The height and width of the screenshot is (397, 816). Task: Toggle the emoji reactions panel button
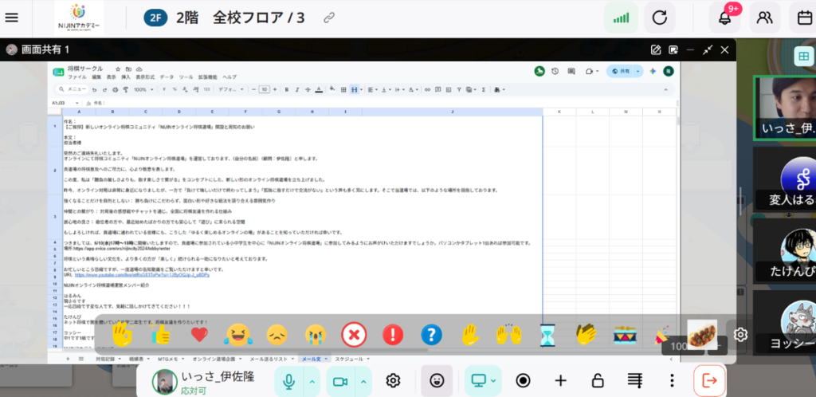point(437,381)
